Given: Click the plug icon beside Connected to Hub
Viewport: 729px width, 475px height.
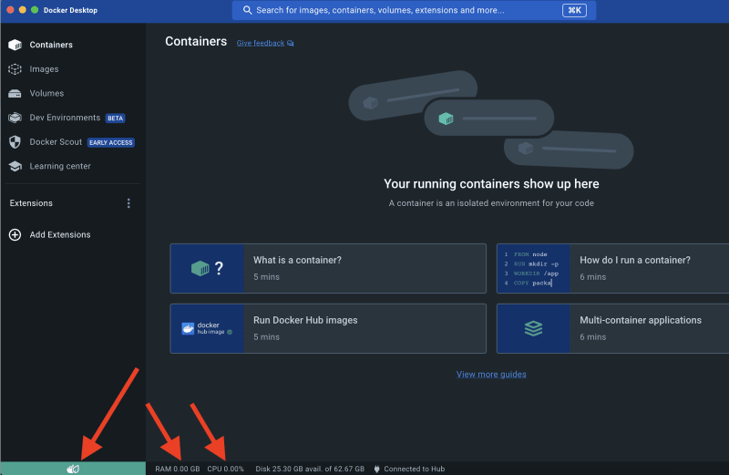Looking at the screenshot, I should [x=376, y=469].
